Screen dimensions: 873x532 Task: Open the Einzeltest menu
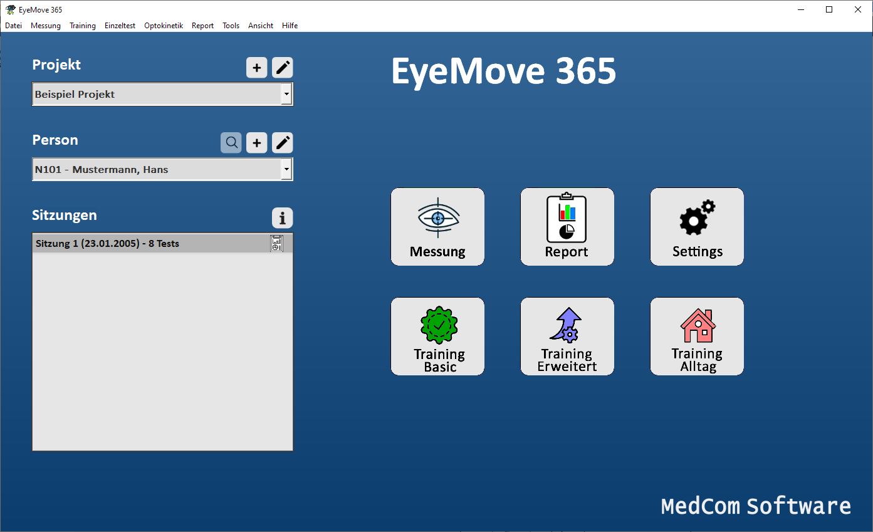pos(120,26)
